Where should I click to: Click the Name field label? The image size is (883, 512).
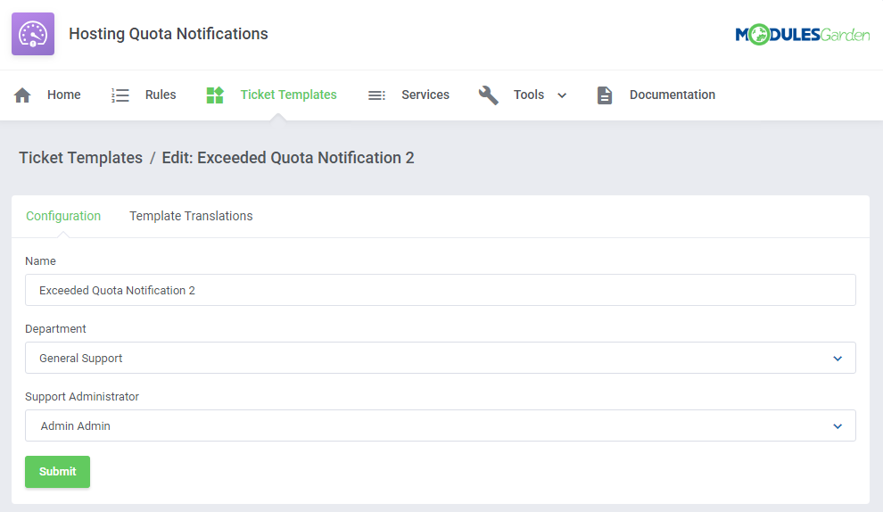[x=40, y=260]
